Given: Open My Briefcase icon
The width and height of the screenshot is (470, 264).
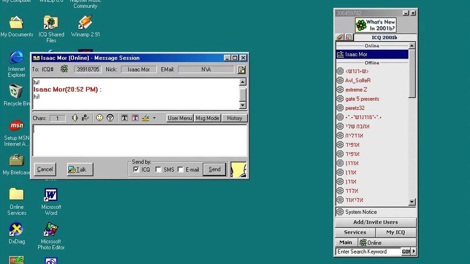Looking at the screenshot, I should pyautogui.click(x=16, y=164).
